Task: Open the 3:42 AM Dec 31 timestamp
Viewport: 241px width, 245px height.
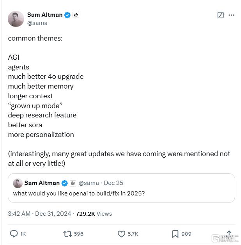Action: click(x=39, y=213)
